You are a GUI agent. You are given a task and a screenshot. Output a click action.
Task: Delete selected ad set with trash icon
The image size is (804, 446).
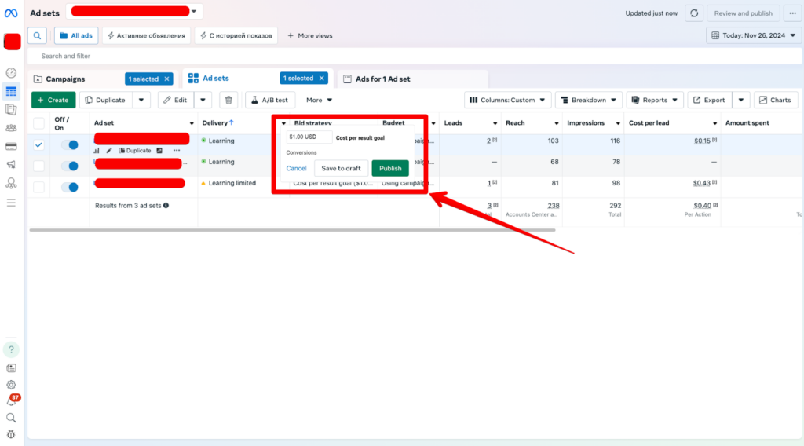(228, 100)
